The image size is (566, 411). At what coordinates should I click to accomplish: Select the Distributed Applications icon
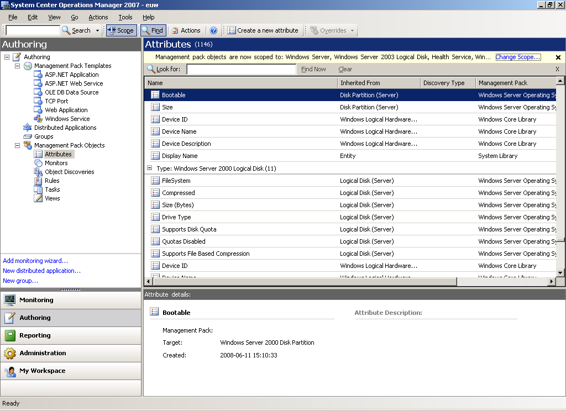(28, 128)
